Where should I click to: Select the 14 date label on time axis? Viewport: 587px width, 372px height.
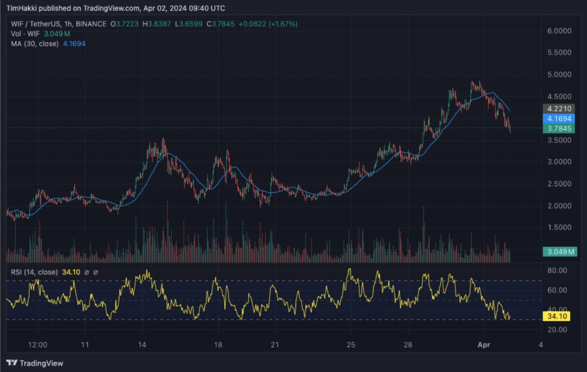point(142,345)
